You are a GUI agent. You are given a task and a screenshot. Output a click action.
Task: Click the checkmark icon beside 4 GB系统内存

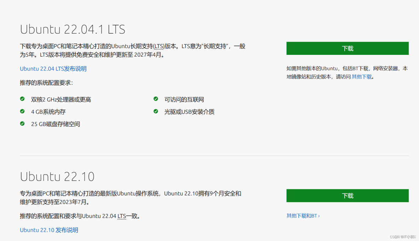[22, 111]
